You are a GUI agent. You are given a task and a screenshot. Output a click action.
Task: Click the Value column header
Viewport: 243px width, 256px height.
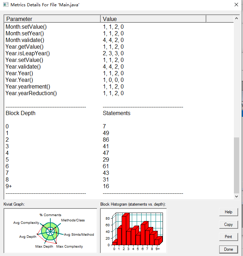click(x=153, y=19)
